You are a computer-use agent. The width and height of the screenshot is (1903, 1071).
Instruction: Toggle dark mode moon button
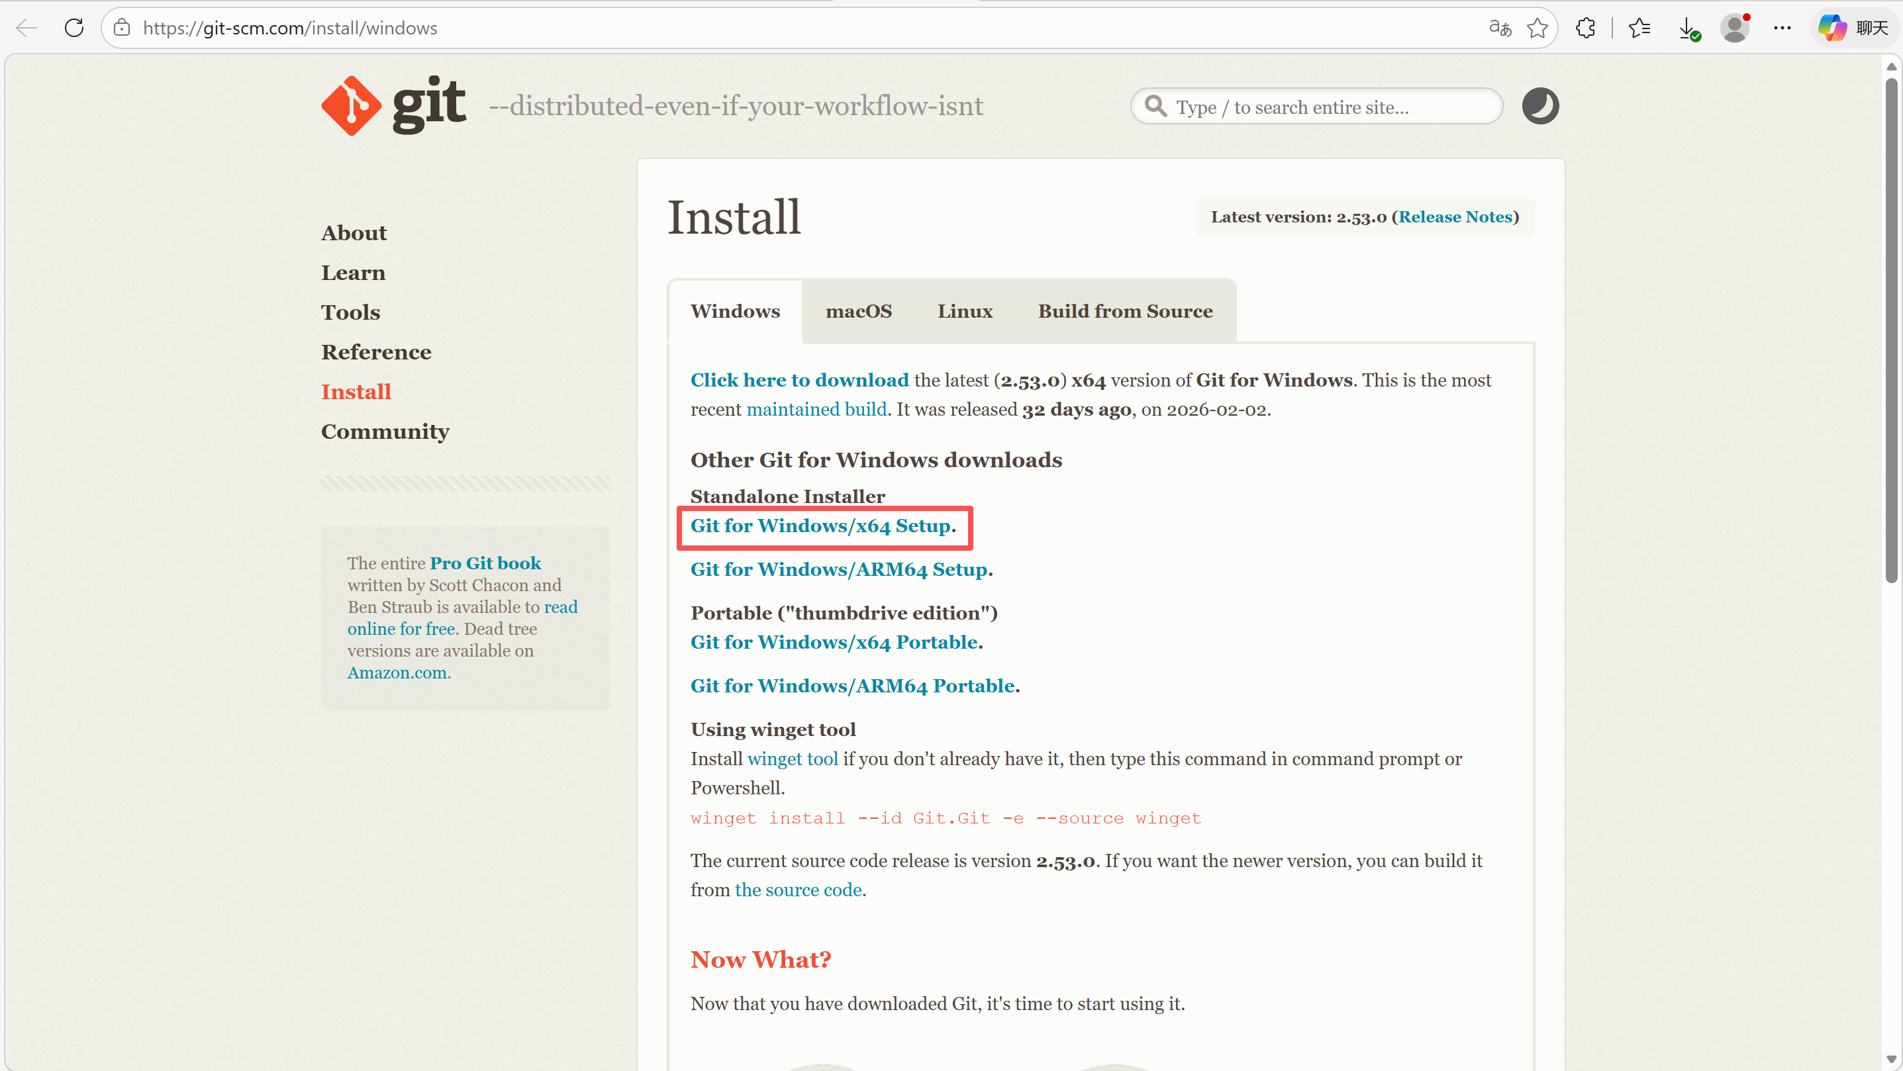[1540, 106]
